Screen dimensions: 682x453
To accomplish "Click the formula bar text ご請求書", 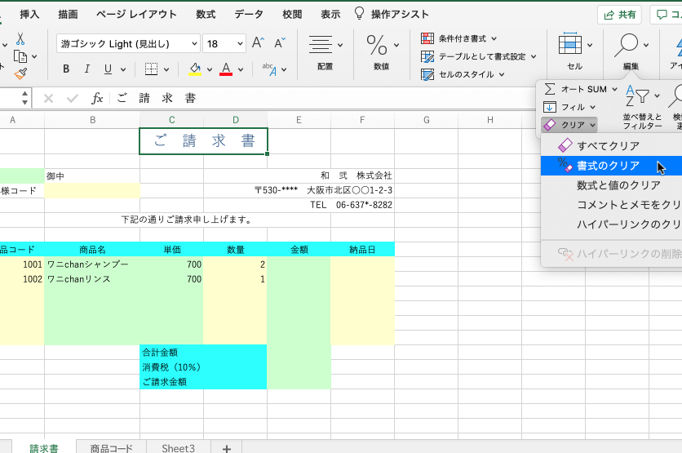I will (x=157, y=98).
